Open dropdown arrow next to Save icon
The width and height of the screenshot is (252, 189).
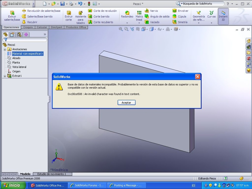click(67, 4)
